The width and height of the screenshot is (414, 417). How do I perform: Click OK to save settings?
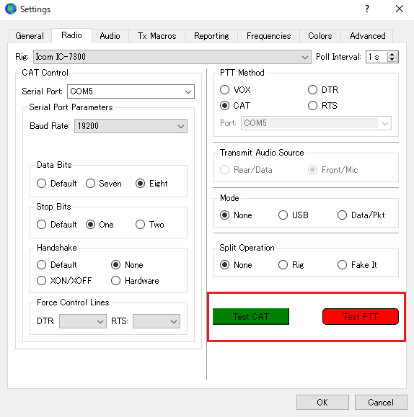(x=322, y=402)
